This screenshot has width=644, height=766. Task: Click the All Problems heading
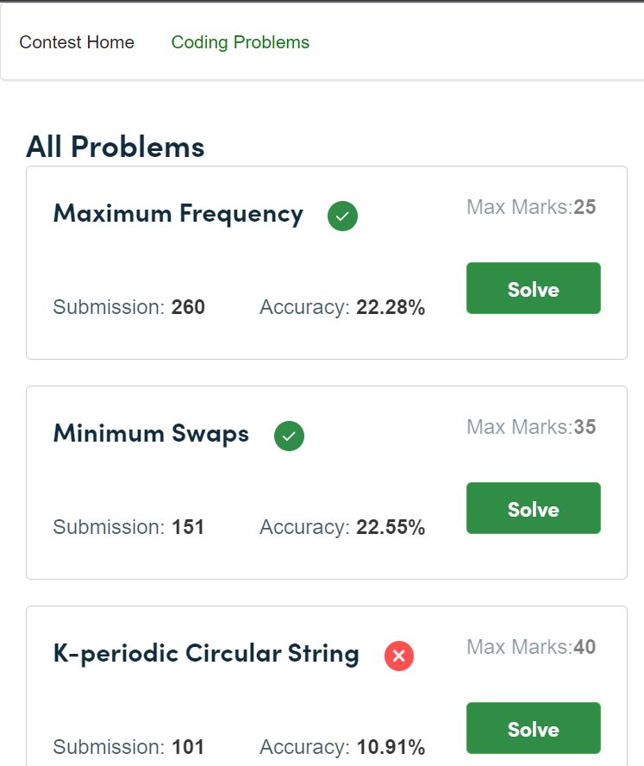[x=116, y=147]
